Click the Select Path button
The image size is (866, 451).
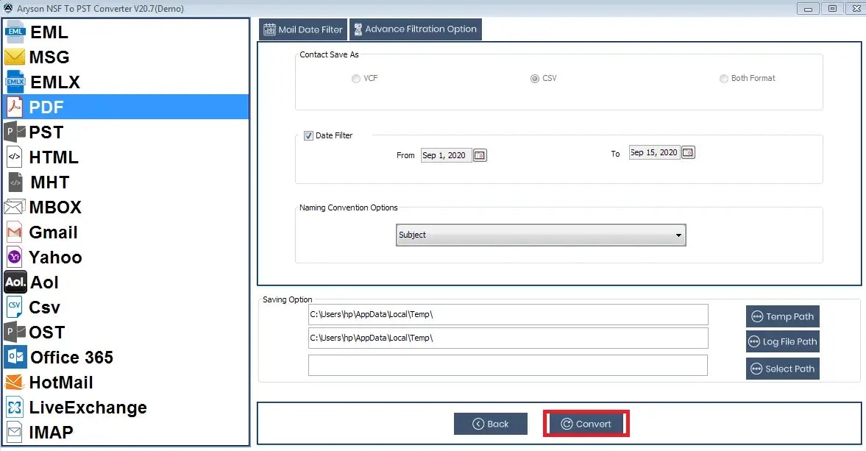783,369
